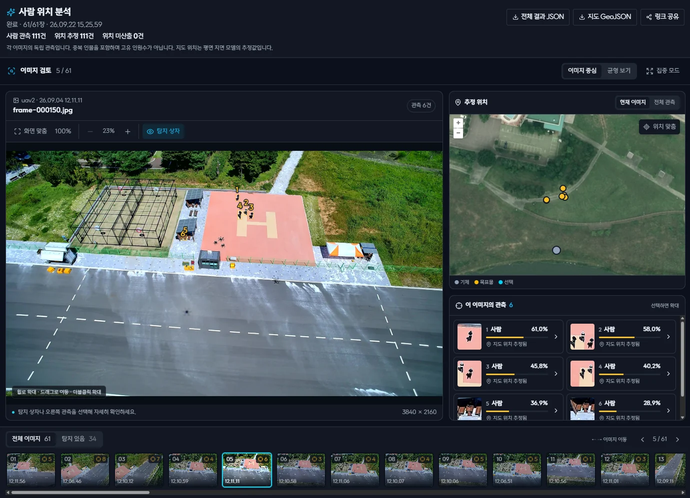Export the 지도 GeoJSON file
The image size is (690, 498).
coord(605,17)
